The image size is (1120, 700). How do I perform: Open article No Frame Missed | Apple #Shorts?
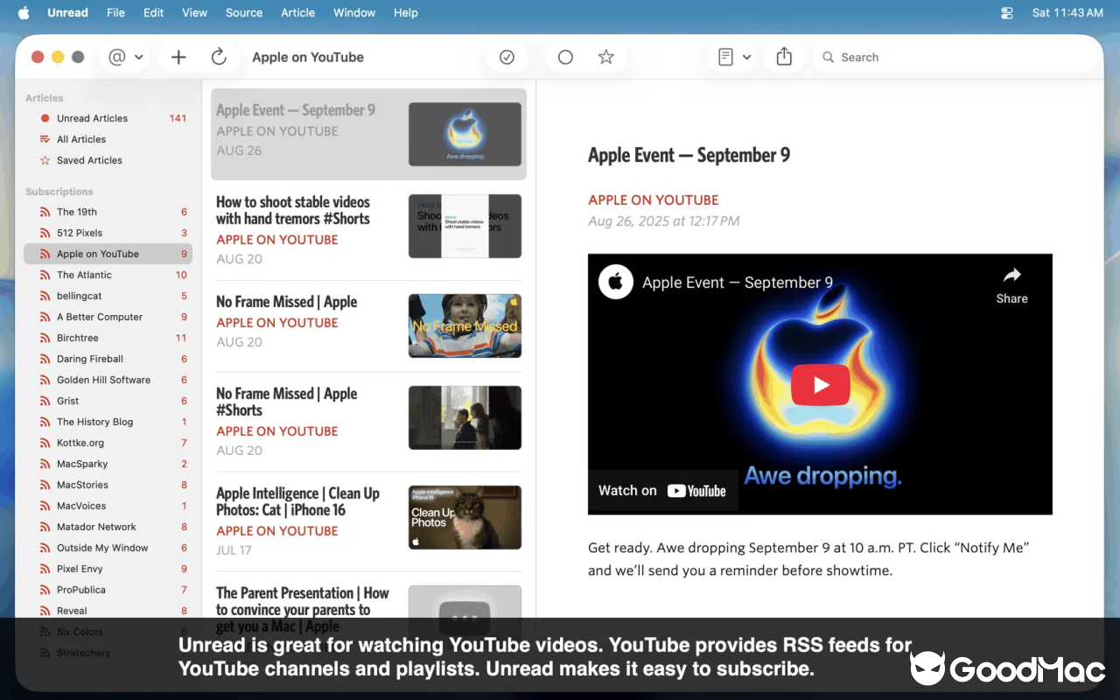[x=368, y=422]
